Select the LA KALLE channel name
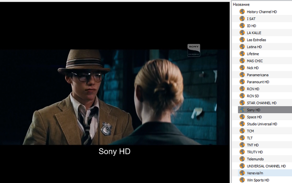 (x=254, y=33)
